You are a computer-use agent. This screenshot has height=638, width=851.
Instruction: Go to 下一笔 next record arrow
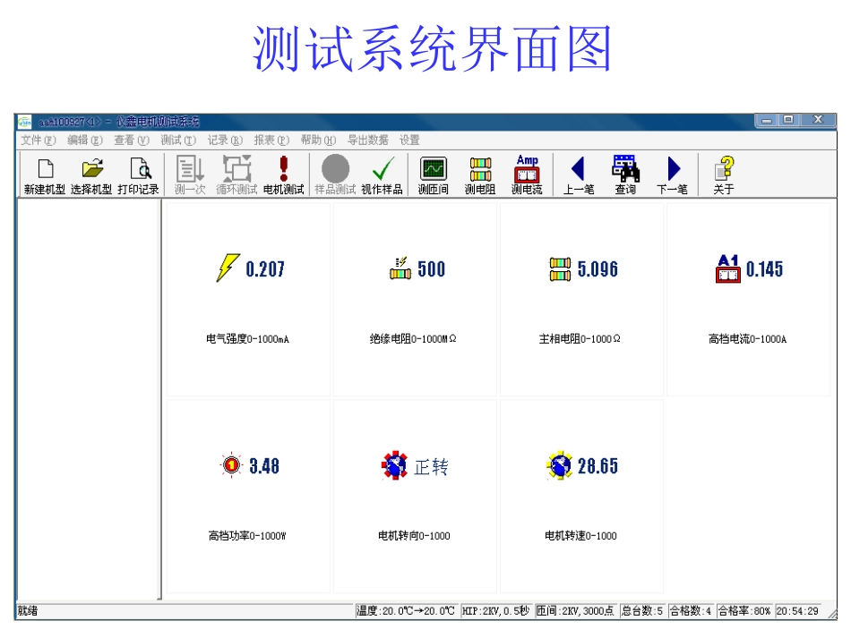coord(674,168)
